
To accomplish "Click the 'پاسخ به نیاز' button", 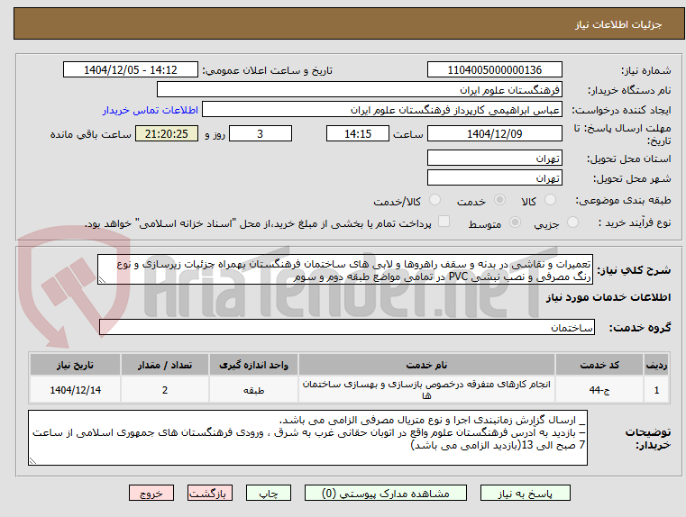I will click(x=525, y=493).
